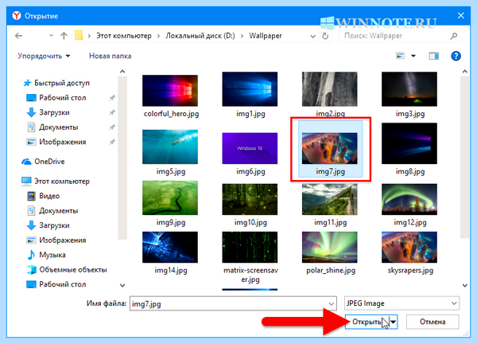This screenshot has height=344, width=477.
Task: Show the preview pane
Action: coord(434,56)
